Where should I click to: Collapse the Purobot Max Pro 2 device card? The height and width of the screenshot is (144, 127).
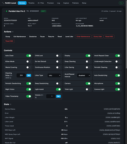(4, 11)
